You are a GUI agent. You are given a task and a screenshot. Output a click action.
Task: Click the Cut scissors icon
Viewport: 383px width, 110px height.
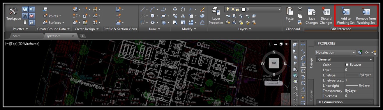tap(300, 10)
